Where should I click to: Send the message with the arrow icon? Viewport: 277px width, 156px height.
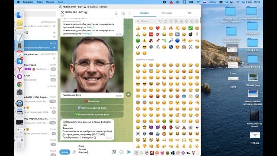pos(129,152)
